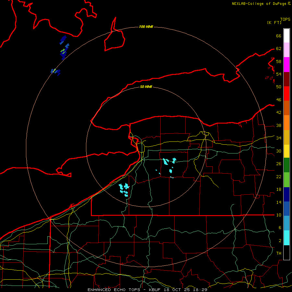This screenshot has width=292, height=292.
Task: Click the legend value 30
Action: [x=279, y=151]
